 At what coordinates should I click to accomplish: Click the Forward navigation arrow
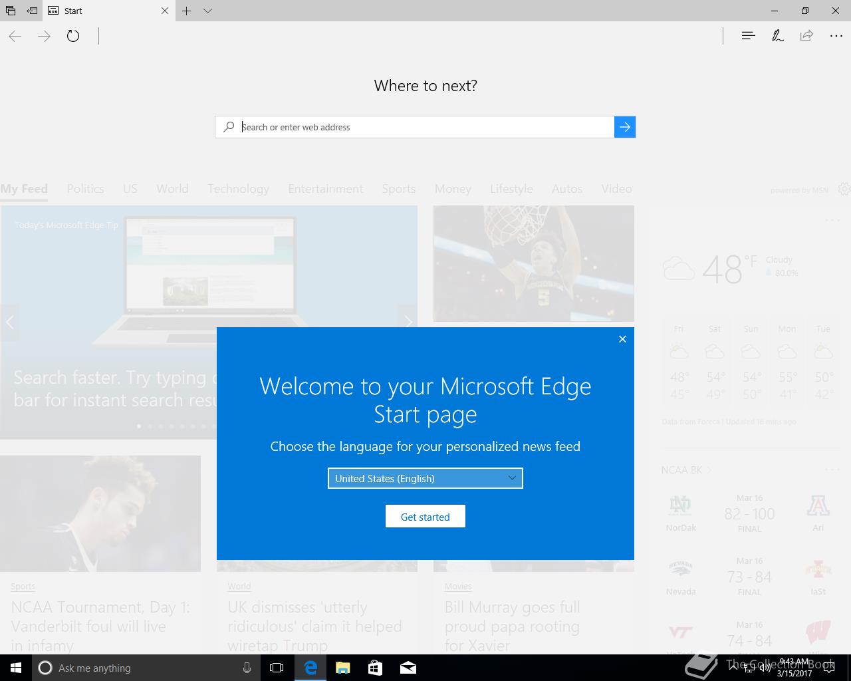45,36
